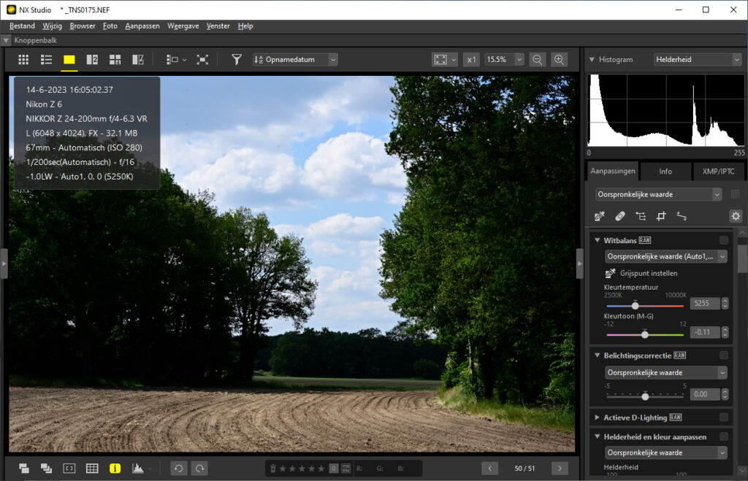Open adjustments settings gear icon
Image resolution: width=748 pixels, height=481 pixels.
pyautogui.click(x=735, y=216)
